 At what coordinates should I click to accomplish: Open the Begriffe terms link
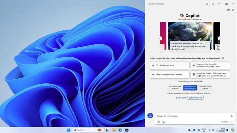point(207,93)
